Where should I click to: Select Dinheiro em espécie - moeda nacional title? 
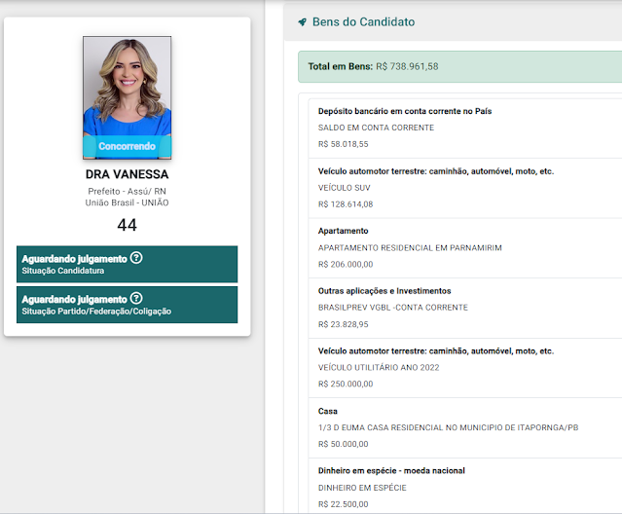(391, 471)
